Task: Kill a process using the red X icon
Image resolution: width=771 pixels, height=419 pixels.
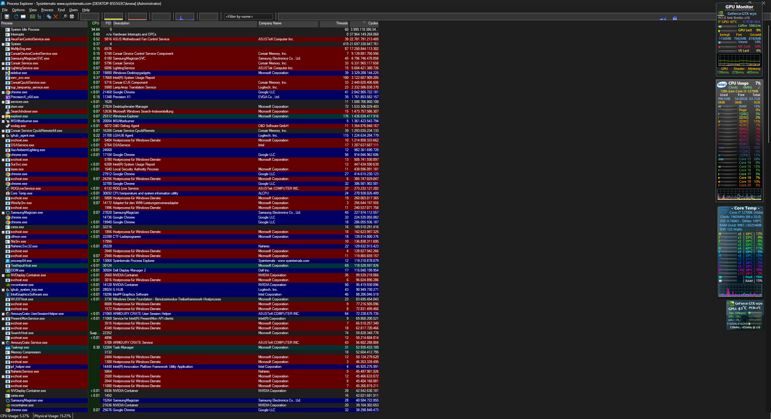Action: 55,17
